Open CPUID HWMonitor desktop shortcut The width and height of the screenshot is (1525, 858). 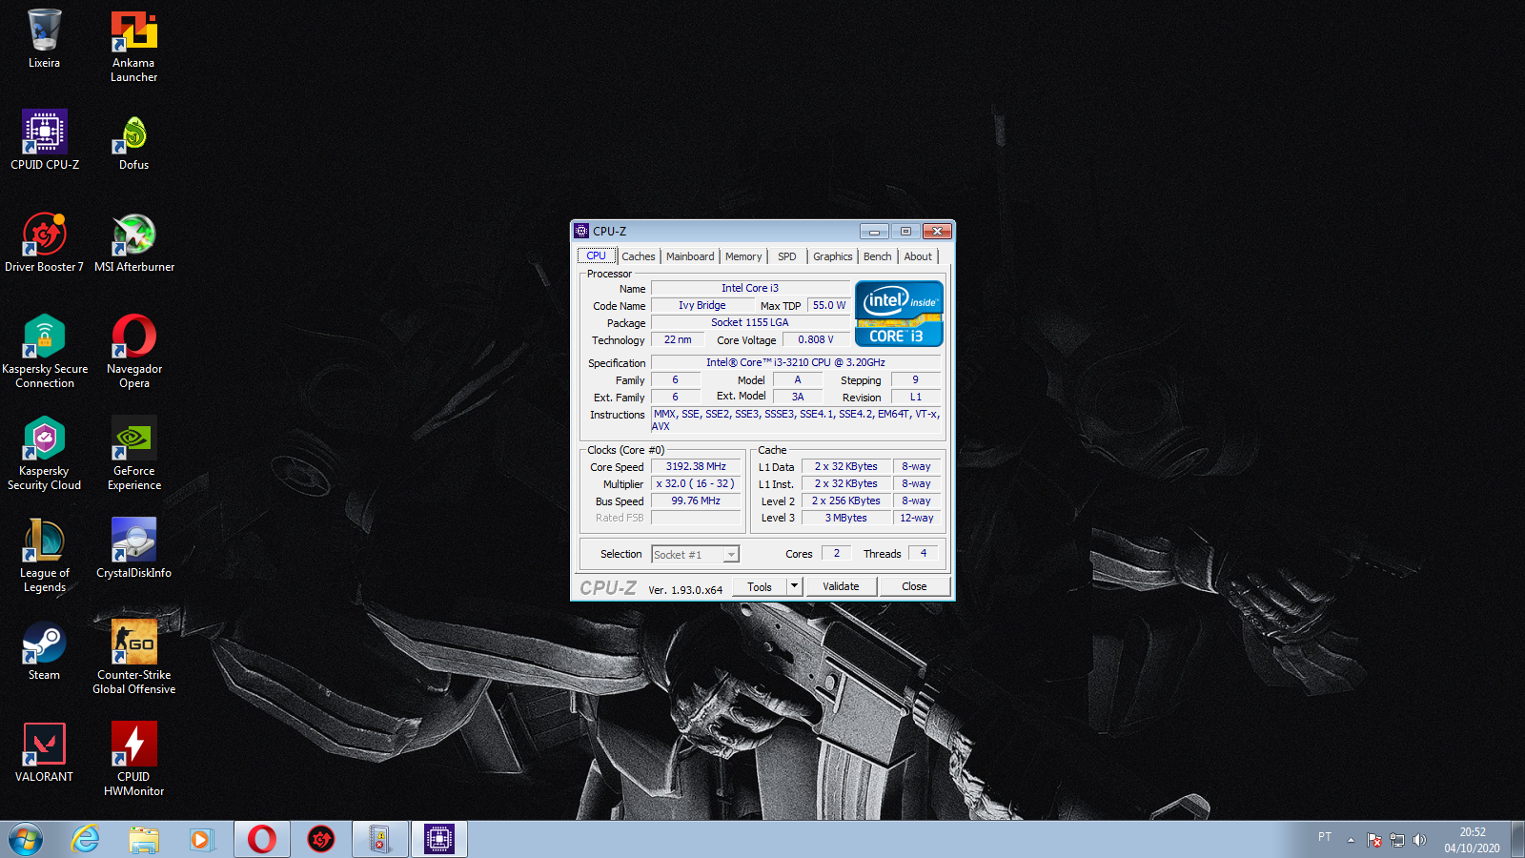point(134,759)
